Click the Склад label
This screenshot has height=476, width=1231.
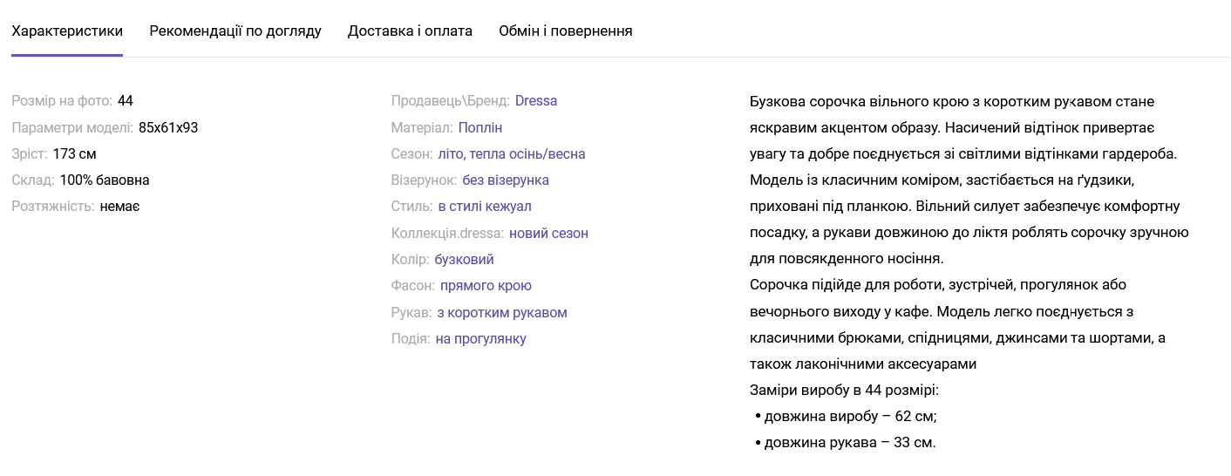coord(33,180)
